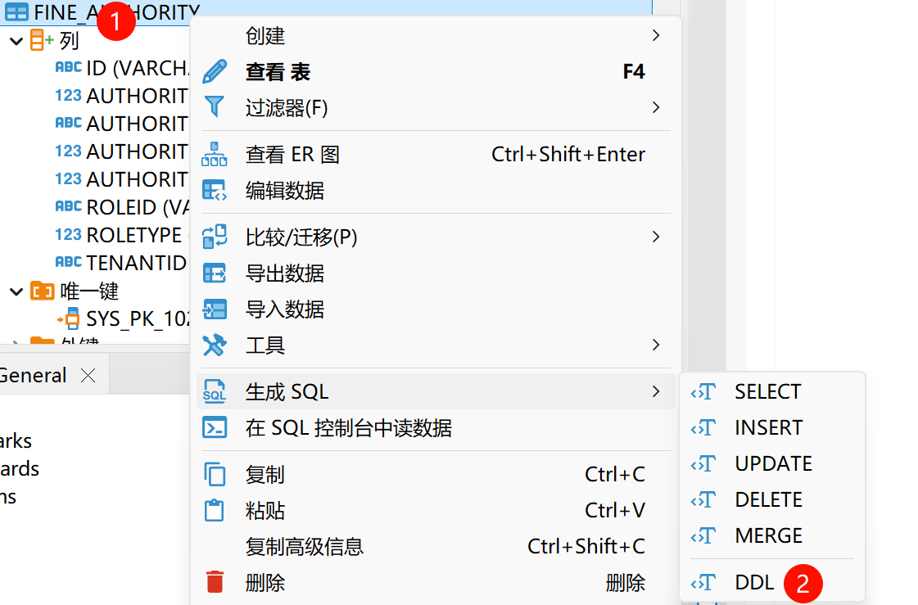Image resolution: width=918 pixels, height=605 pixels.
Task: Expand the 工具 submenu arrow
Action: (655, 345)
